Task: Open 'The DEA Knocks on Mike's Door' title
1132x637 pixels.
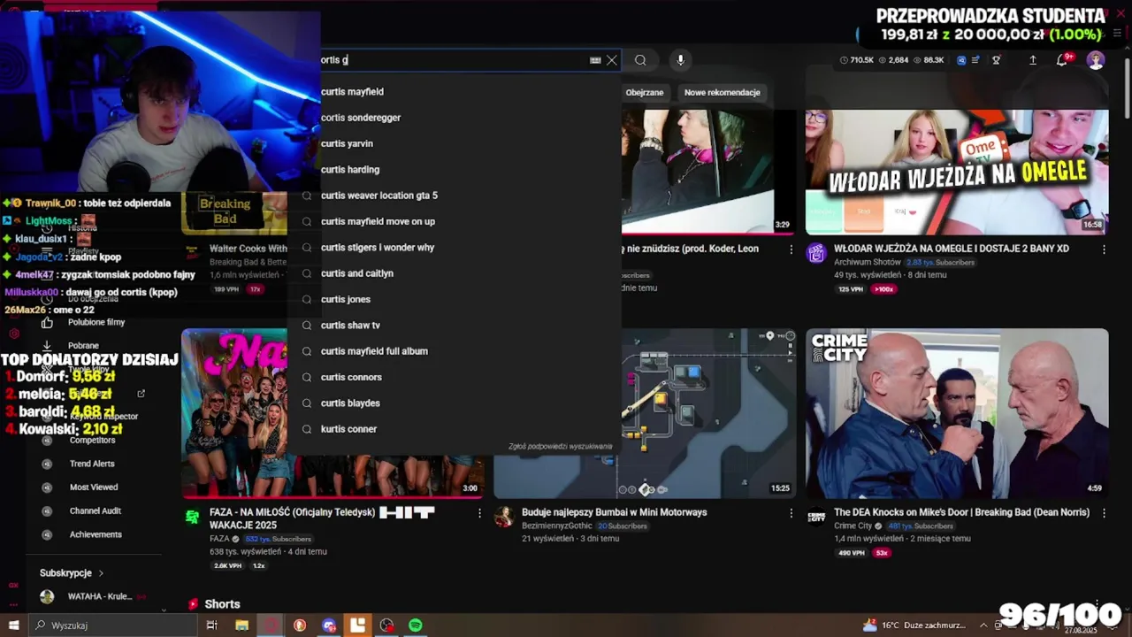Action: pyautogui.click(x=961, y=512)
